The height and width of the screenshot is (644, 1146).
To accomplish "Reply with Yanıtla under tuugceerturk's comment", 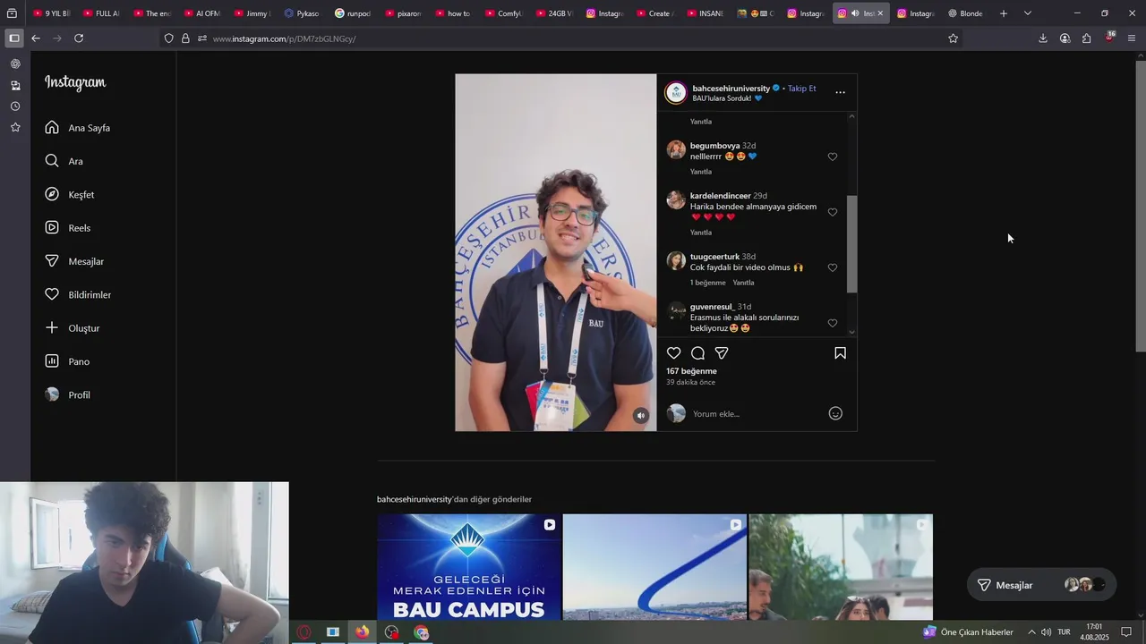I will (x=744, y=283).
